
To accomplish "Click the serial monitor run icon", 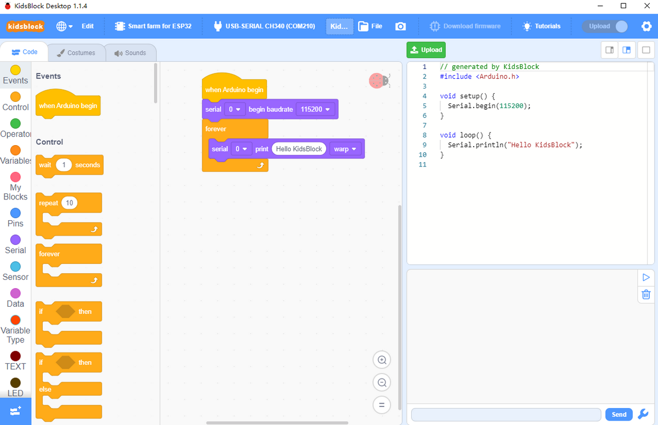I will [x=646, y=278].
